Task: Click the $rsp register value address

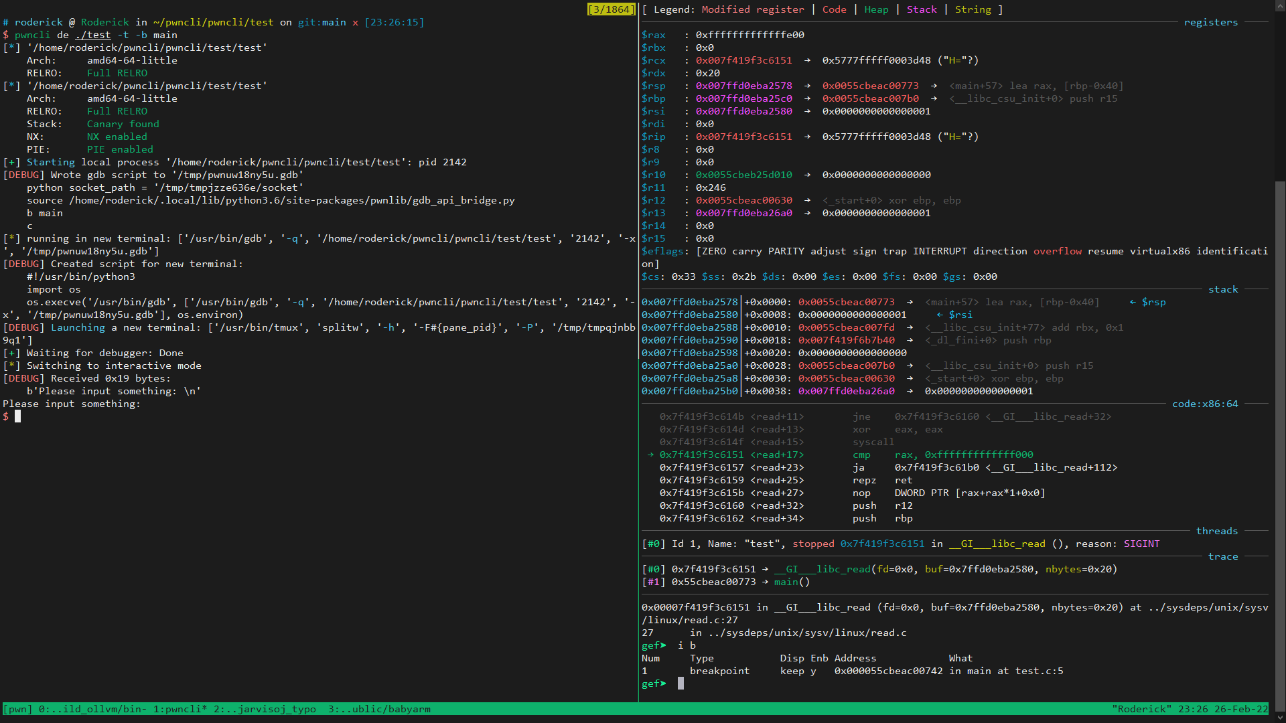Action: tap(743, 86)
